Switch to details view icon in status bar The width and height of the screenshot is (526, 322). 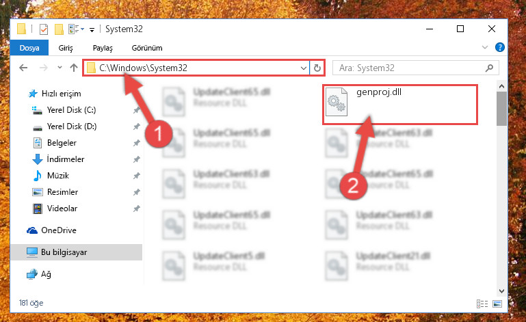(482, 304)
